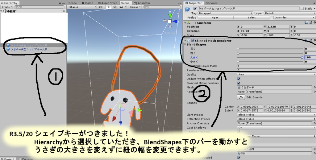Enable the Static checkbox
Image resolution: width=316 pixels, height=160 pixels.
tap(302, 9)
